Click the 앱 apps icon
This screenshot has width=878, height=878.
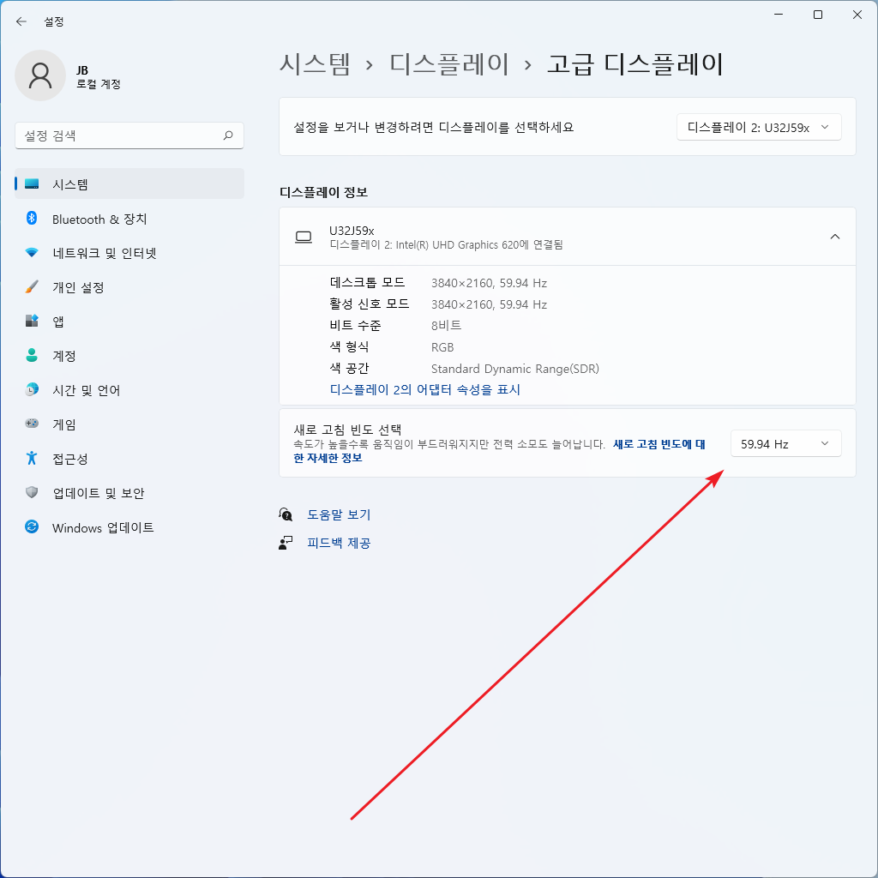(x=32, y=321)
